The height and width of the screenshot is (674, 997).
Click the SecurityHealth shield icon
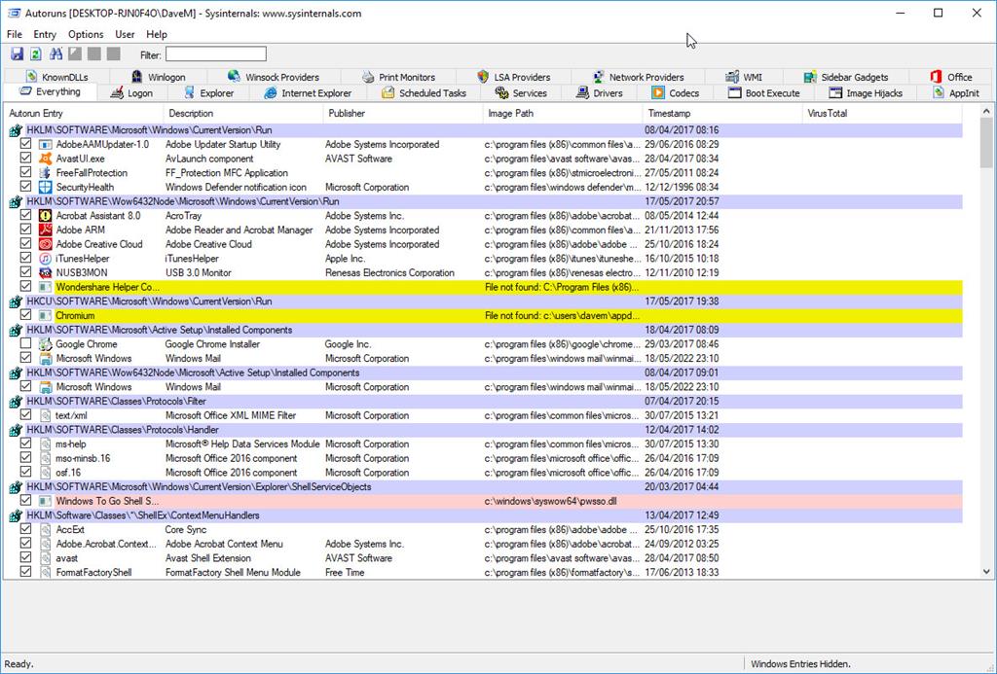45,188
